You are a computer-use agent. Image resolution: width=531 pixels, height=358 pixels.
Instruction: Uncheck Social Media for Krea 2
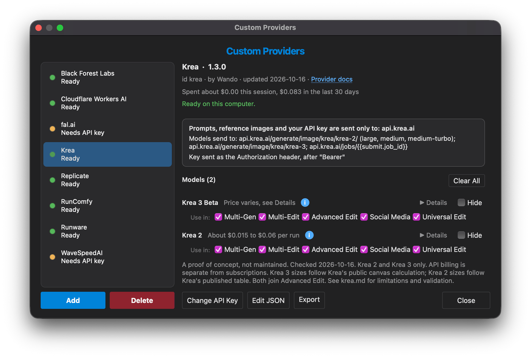[x=364, y=250]
